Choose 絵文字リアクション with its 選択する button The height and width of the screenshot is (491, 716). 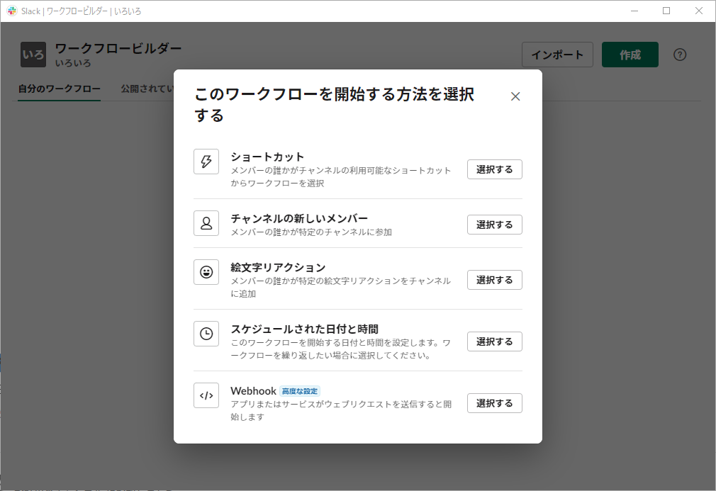(494, 279)
